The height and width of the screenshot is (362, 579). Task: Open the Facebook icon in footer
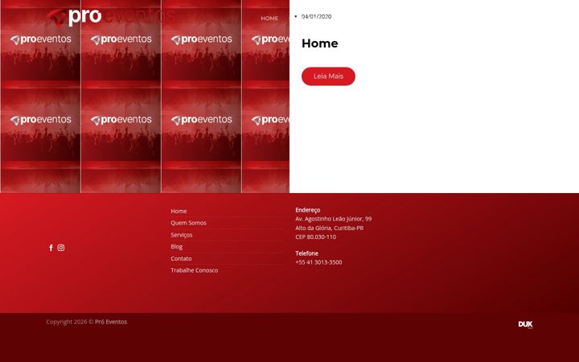click(x=51, y=248)
